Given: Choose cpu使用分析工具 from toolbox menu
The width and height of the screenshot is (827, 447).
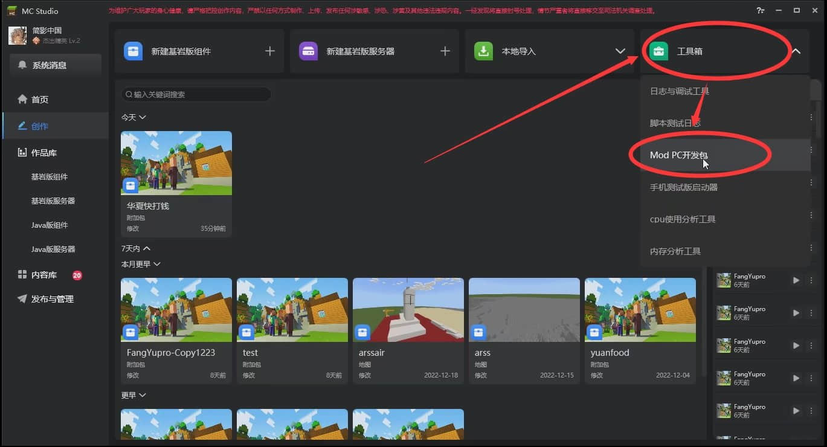Looking at the screenshot, I should pyautogui.click(x=725, y=219).
